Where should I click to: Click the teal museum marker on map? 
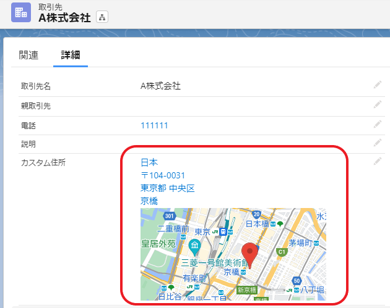(194, 248)
